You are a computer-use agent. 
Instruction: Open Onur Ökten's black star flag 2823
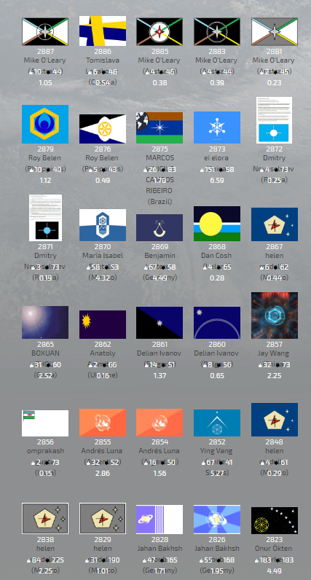tap(275, 520)
